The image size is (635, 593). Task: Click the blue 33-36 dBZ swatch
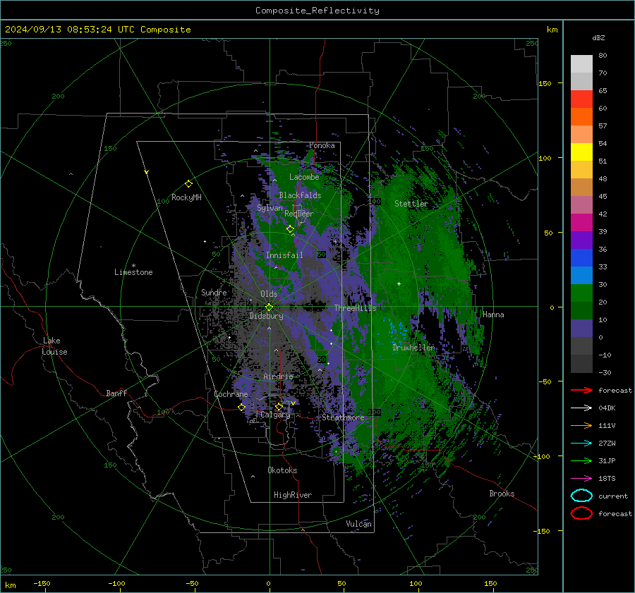581,258
